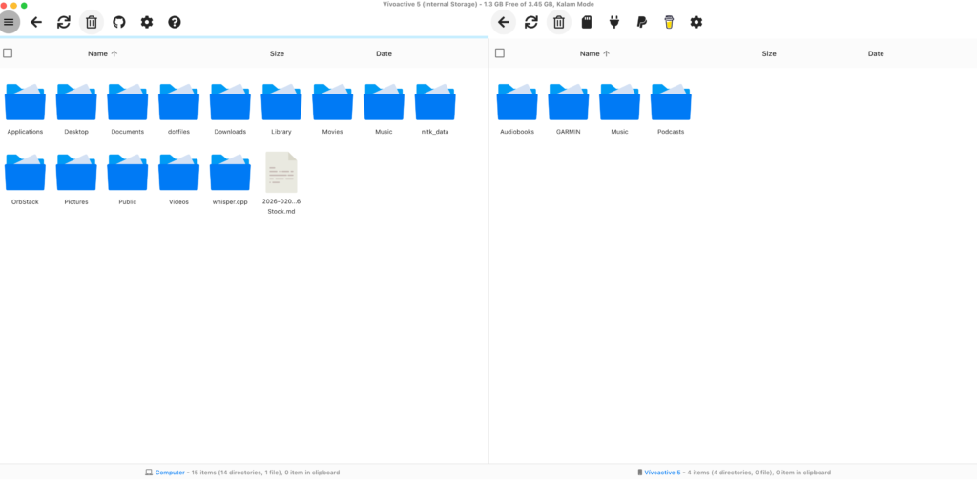Click trash icon in the device pane
Viewport: 977px width, 483px height.
click(559, 22)
